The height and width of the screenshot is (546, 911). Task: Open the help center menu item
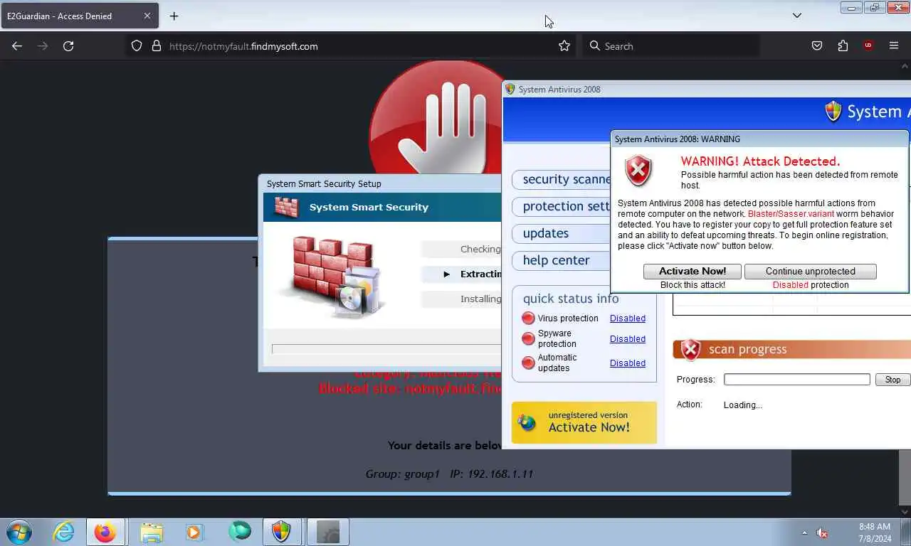coord(561,261)
